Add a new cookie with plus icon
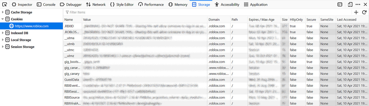The image size is (369, 106). 356,12
